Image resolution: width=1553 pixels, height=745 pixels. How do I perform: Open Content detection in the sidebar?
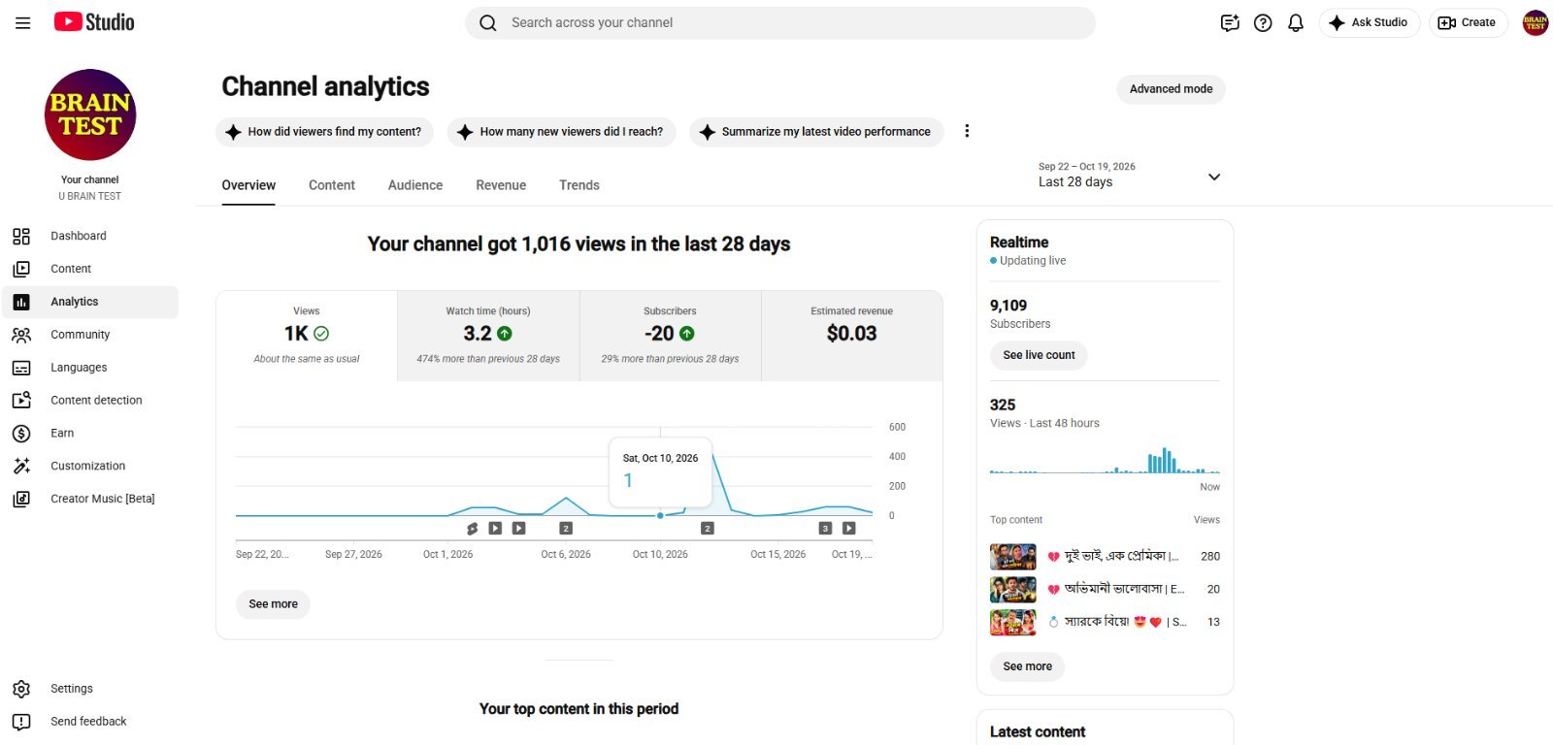(90, 400)
